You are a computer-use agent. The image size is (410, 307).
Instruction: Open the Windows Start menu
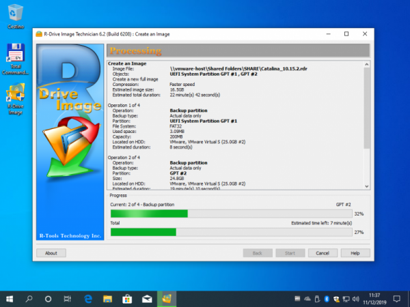click(x=10, y=299)
